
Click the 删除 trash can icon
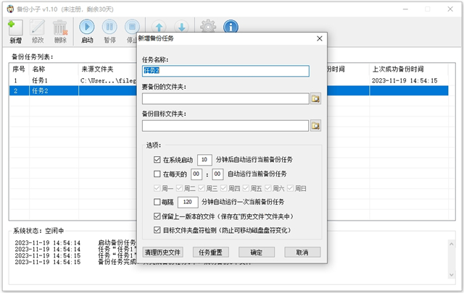click(x=60, y=27)
